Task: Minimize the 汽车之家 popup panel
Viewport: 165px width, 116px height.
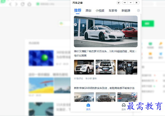Action: click(x=131, y=2)
